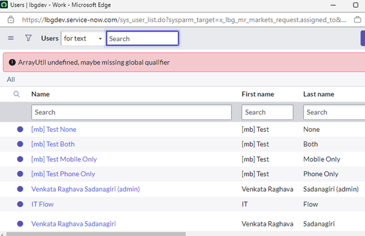Click the 'All' breadcrumb filter
The width and height of the screenshot is (365, 236).
click(x=11, y=80)
